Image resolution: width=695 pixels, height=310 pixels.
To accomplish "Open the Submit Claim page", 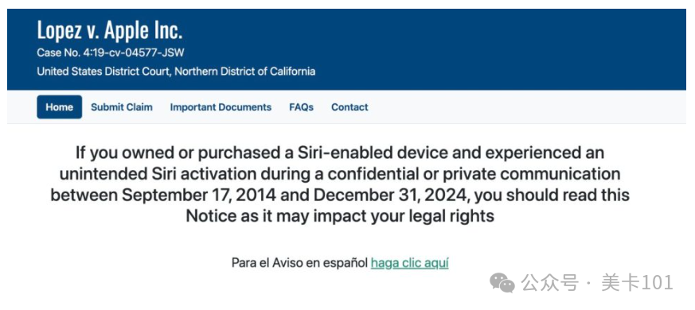I will [122, 107].
